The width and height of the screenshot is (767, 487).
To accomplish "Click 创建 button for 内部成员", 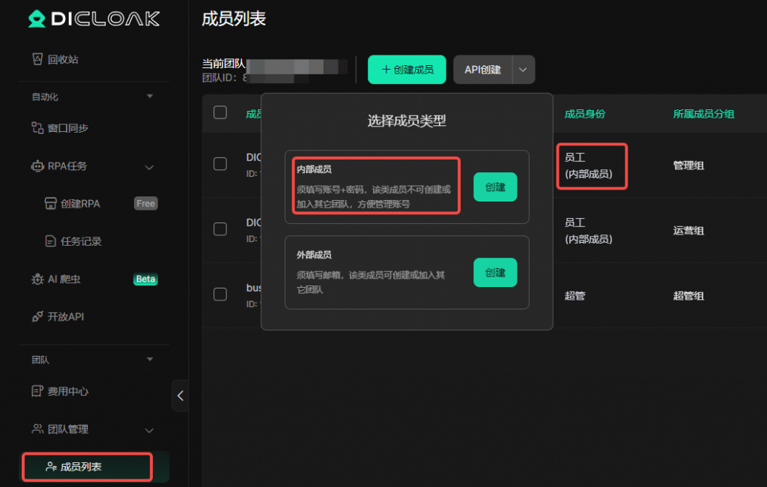I will click(x=495, y=187).
